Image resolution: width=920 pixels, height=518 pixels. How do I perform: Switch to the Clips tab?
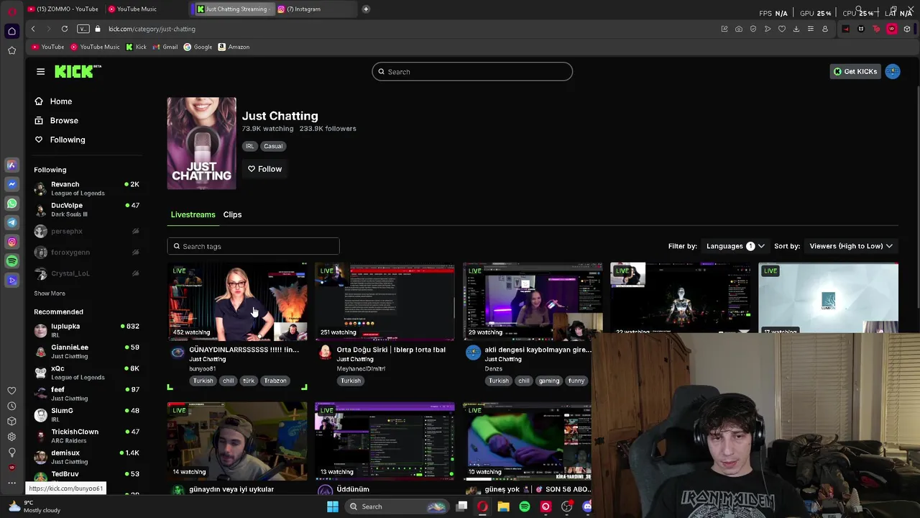[x=232, y=214]
